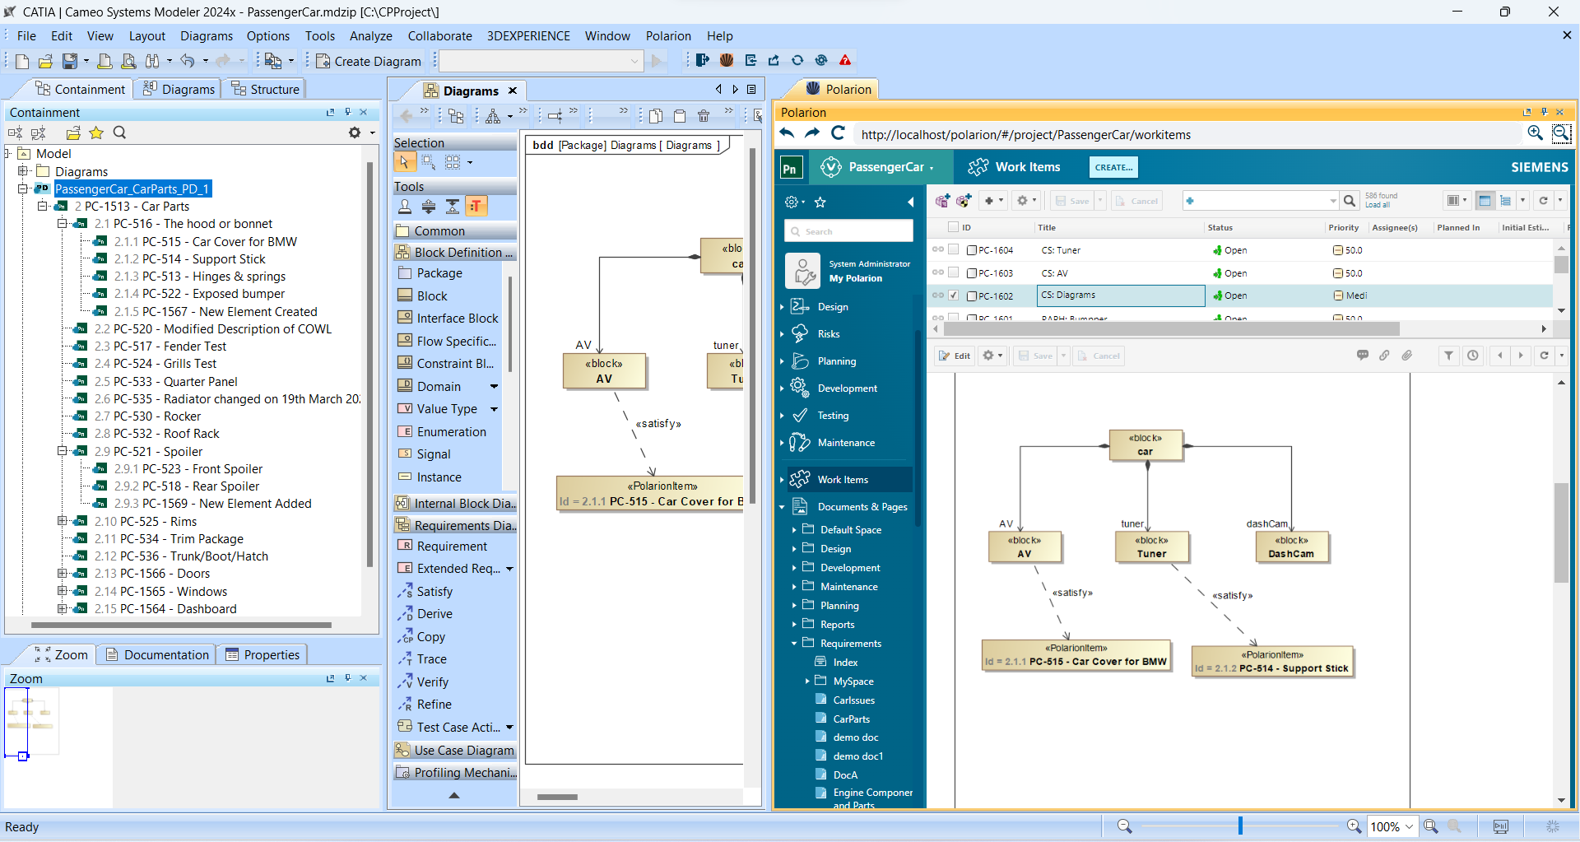The height and width of the screenshot is (842, 1580).
Task: Click the search magnifier in Containment panel
Action: tap(119, 133)
